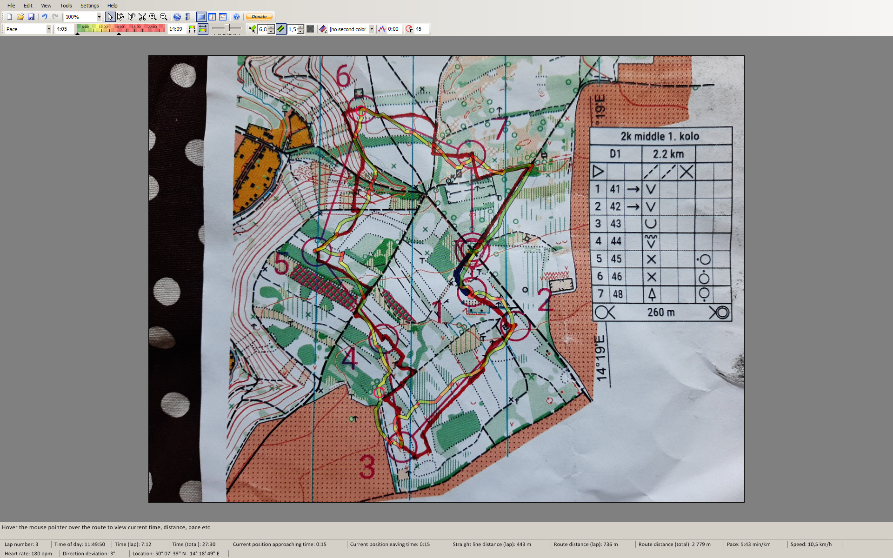The height and width of the screenshot is (558, 893).
Task: Open the Settings menu
Action: click(x=89, y=6)
